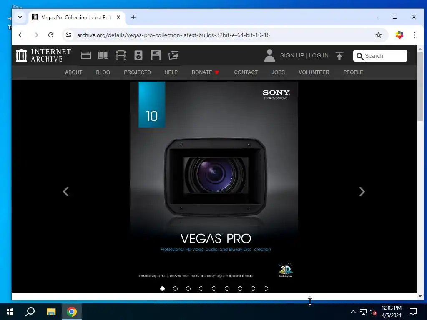Open the Internet Archive home logo
427x320 pixels.
[43, 55]
